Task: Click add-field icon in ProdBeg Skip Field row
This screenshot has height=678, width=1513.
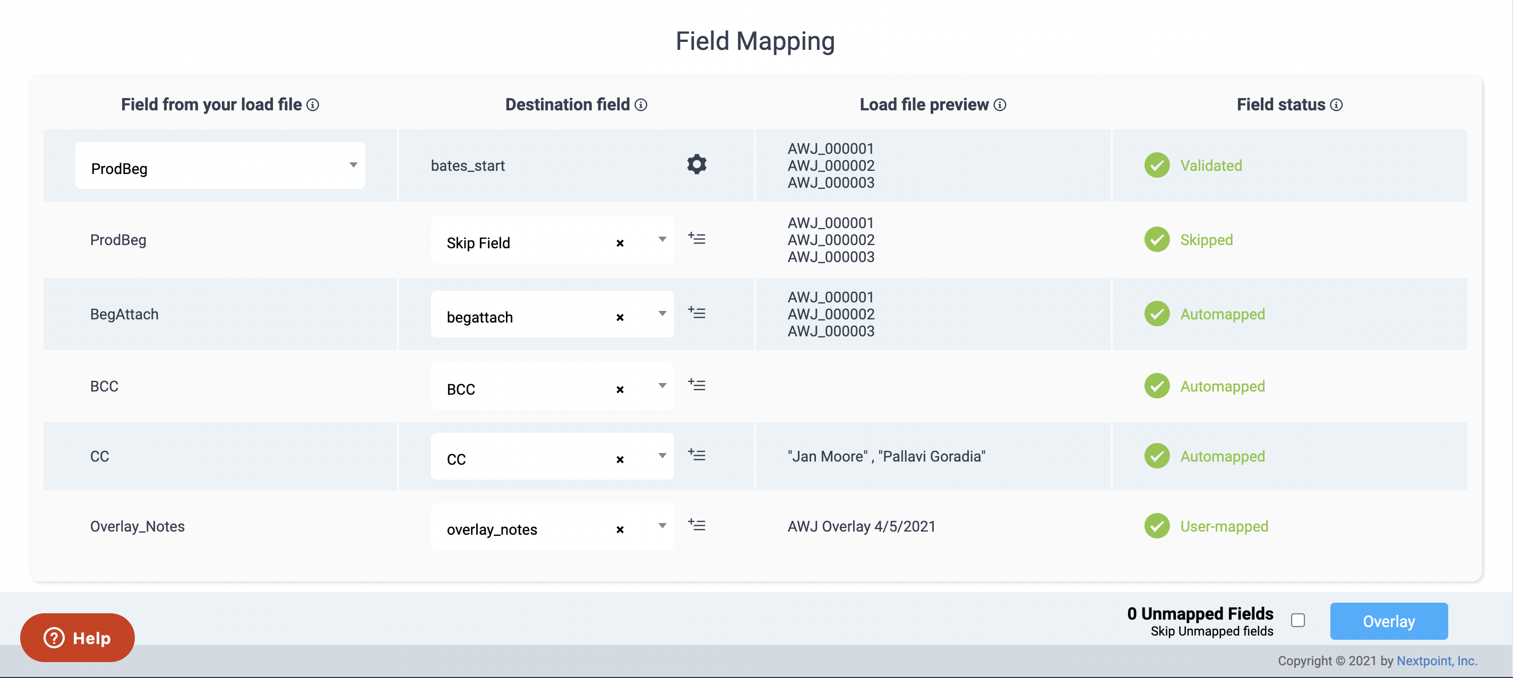Action: (697, 238)
